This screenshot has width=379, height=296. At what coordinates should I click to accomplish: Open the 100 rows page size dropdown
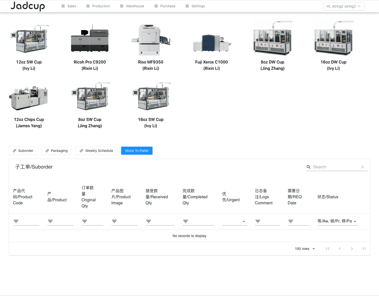[305, 249]
